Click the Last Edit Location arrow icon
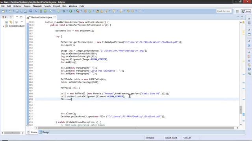Screen dimensions: 252x141 [x=128, y=11]
